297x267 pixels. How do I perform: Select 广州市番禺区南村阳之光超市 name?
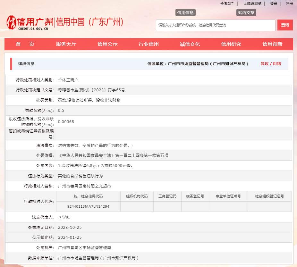pos(84,186)
